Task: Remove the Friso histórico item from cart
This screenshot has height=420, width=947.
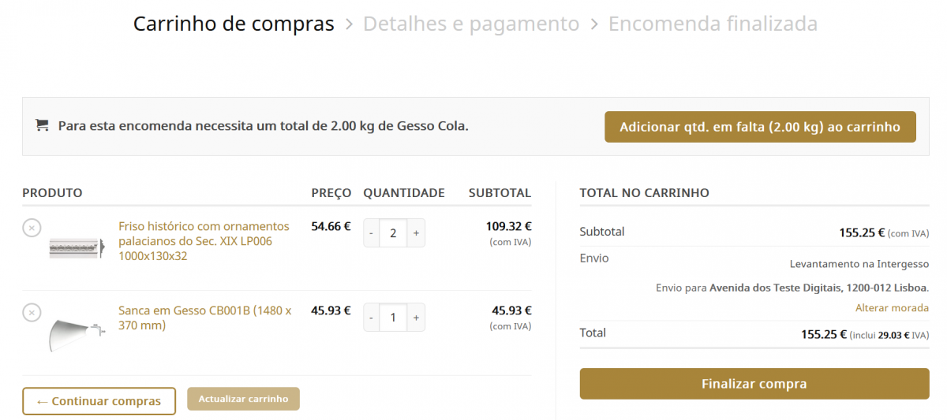Action: (x=32, y=228)
